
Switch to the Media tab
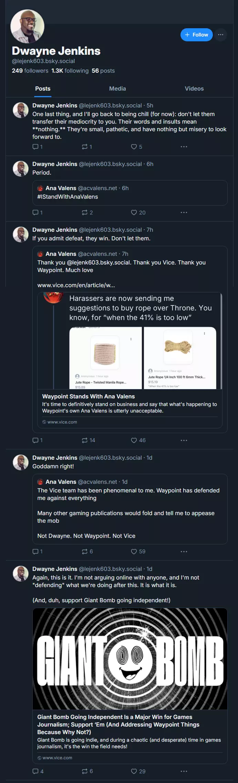point(117,88)
